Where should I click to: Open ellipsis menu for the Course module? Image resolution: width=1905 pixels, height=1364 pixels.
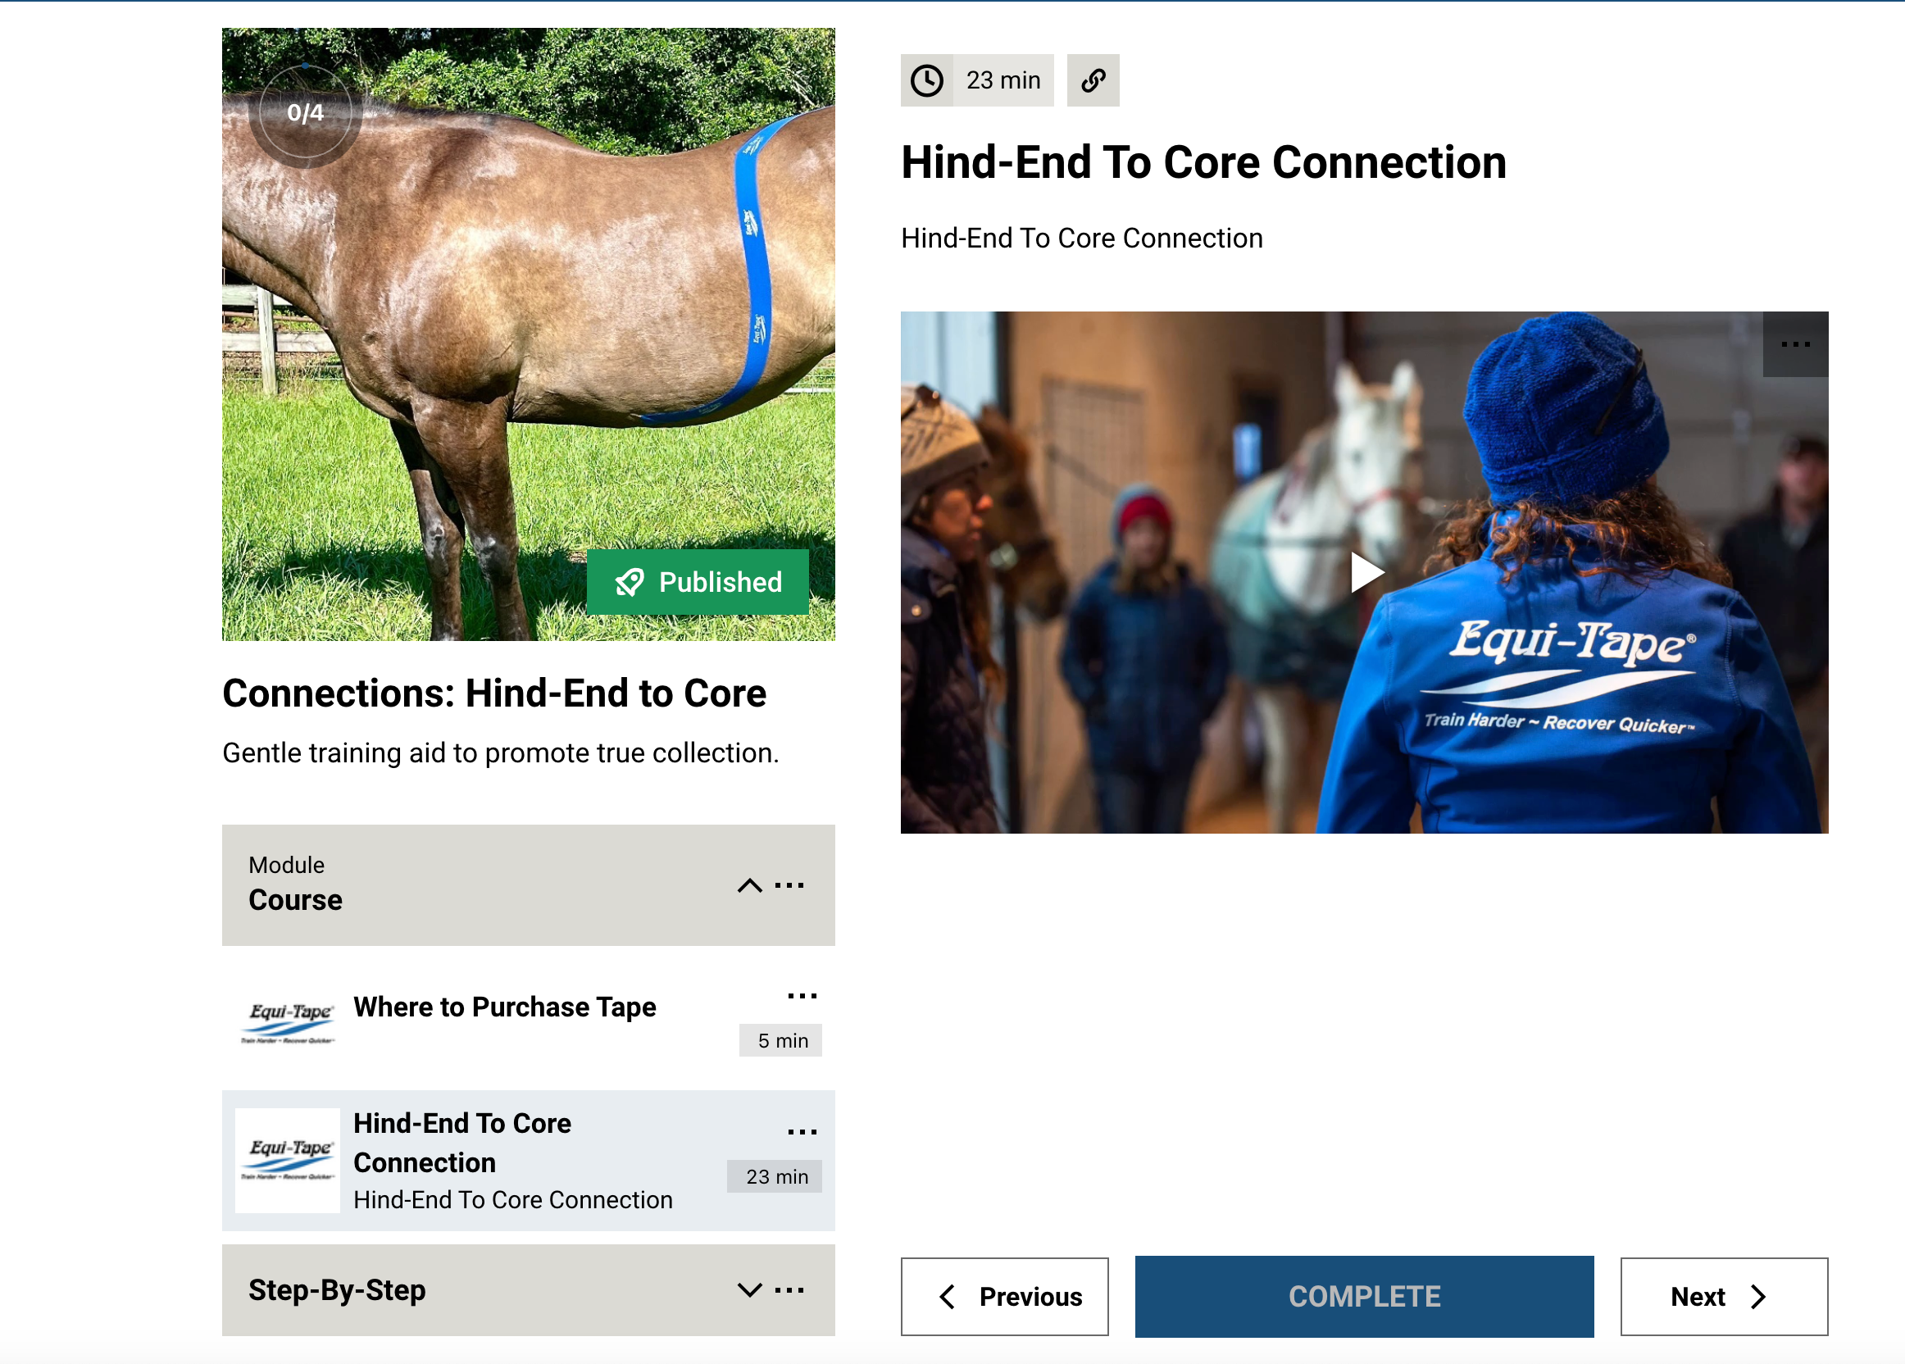coord(789,885)
